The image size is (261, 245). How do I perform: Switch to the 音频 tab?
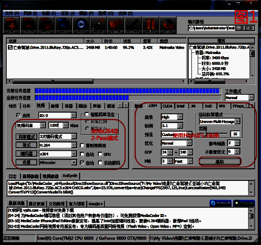click(x=54, y=106)
